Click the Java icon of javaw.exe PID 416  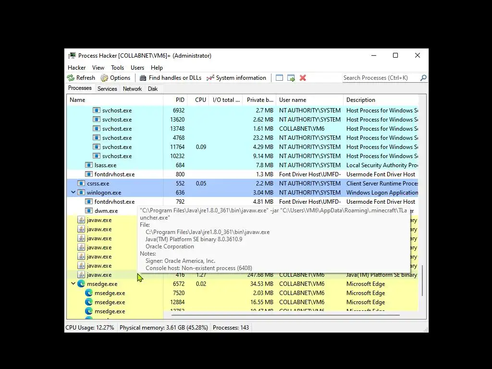[x=81, y=274]
